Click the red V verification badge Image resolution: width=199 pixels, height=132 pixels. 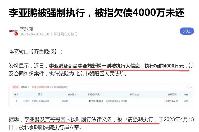[16, 34]
